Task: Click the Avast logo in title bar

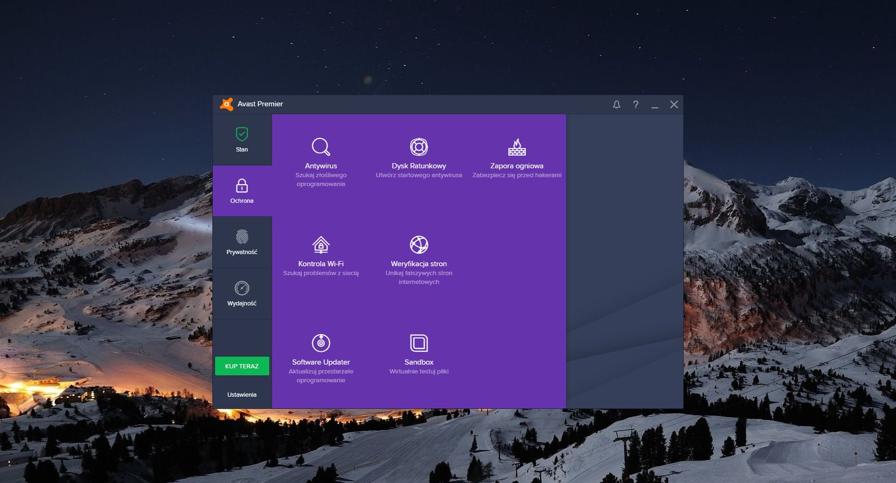Action: tap(226, 104)
